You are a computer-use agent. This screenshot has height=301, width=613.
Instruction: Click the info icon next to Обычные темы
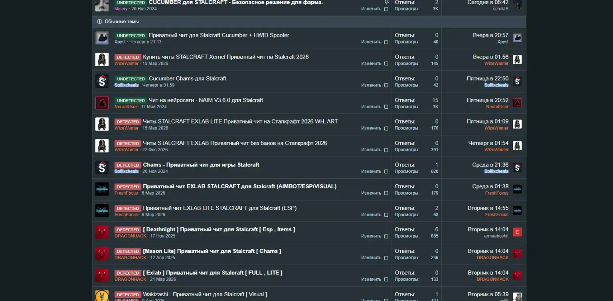pyautogui.click(x=99, y=21)
